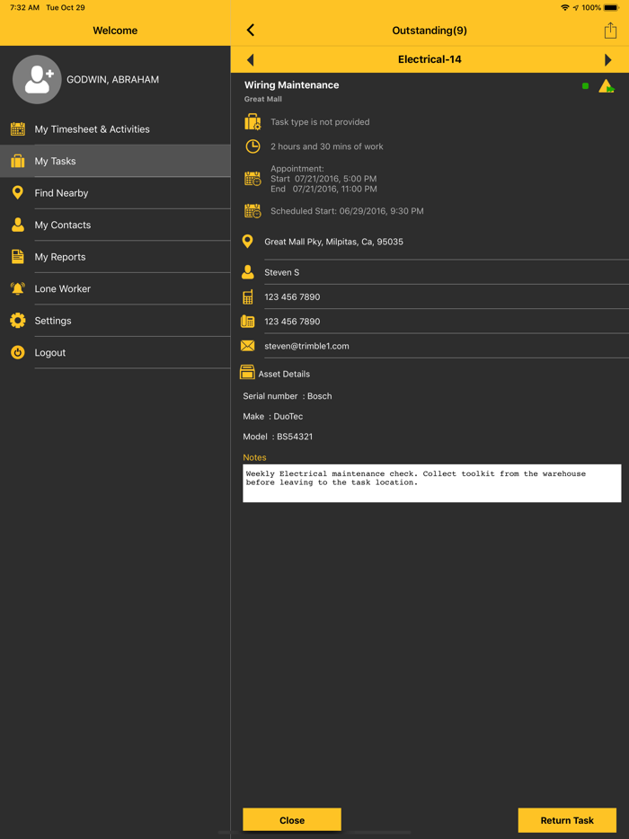Image resolution: width=629 pixels, height=839 pixels.
Task: Click the Lone Worker alarm bell icon
Action: click(x=18, y=288)
